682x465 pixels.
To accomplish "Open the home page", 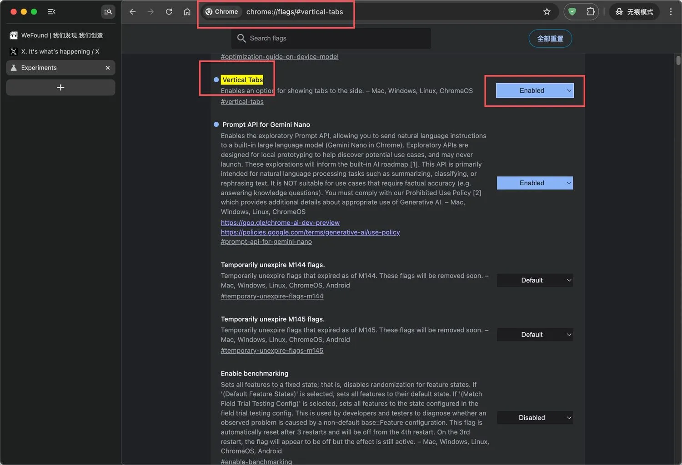I will pos(187,12).
